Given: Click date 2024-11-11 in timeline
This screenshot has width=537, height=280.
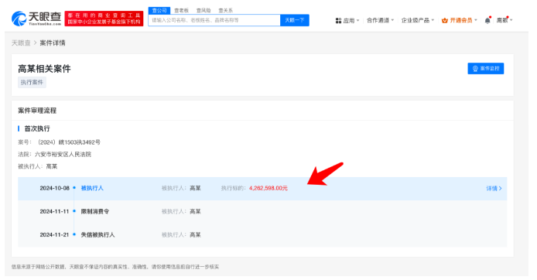Looking at the screenshot, I should tap(54, 211).
